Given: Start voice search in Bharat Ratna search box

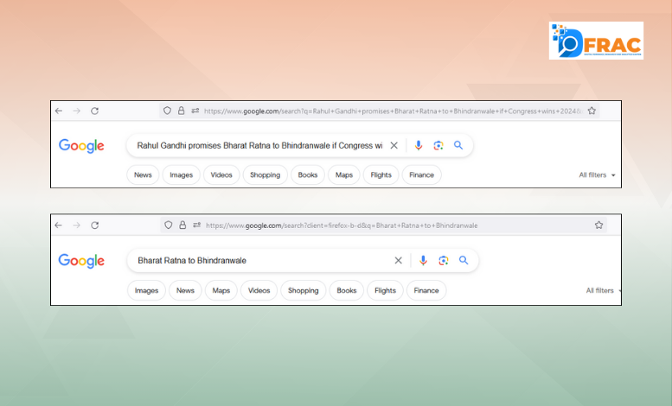Looking at the screenshot, I should [423, 260].
